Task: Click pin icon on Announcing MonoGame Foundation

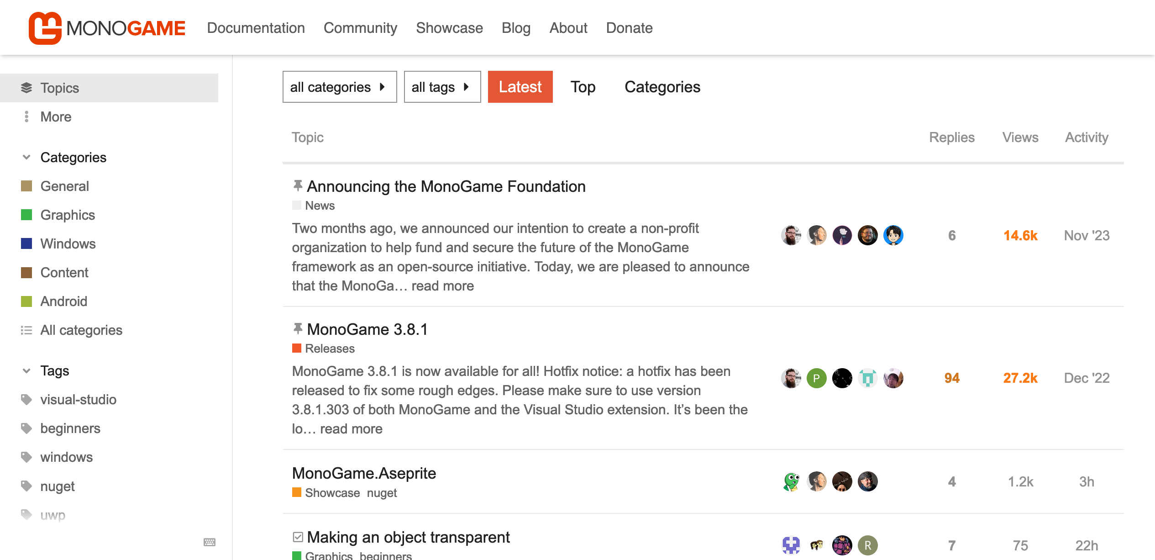Action: coord(298,185)
